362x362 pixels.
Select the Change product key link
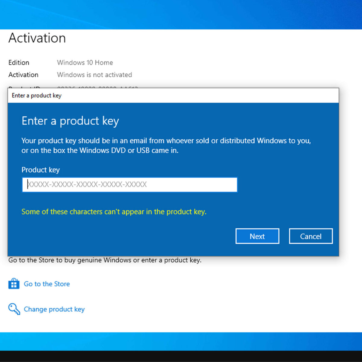coord(54,309)
